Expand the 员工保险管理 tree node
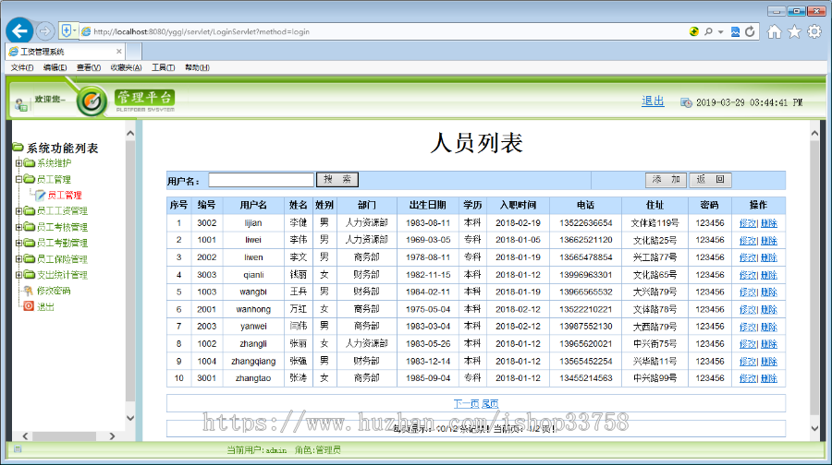Screen dimensions: 832x465 [x=18, y=258]
